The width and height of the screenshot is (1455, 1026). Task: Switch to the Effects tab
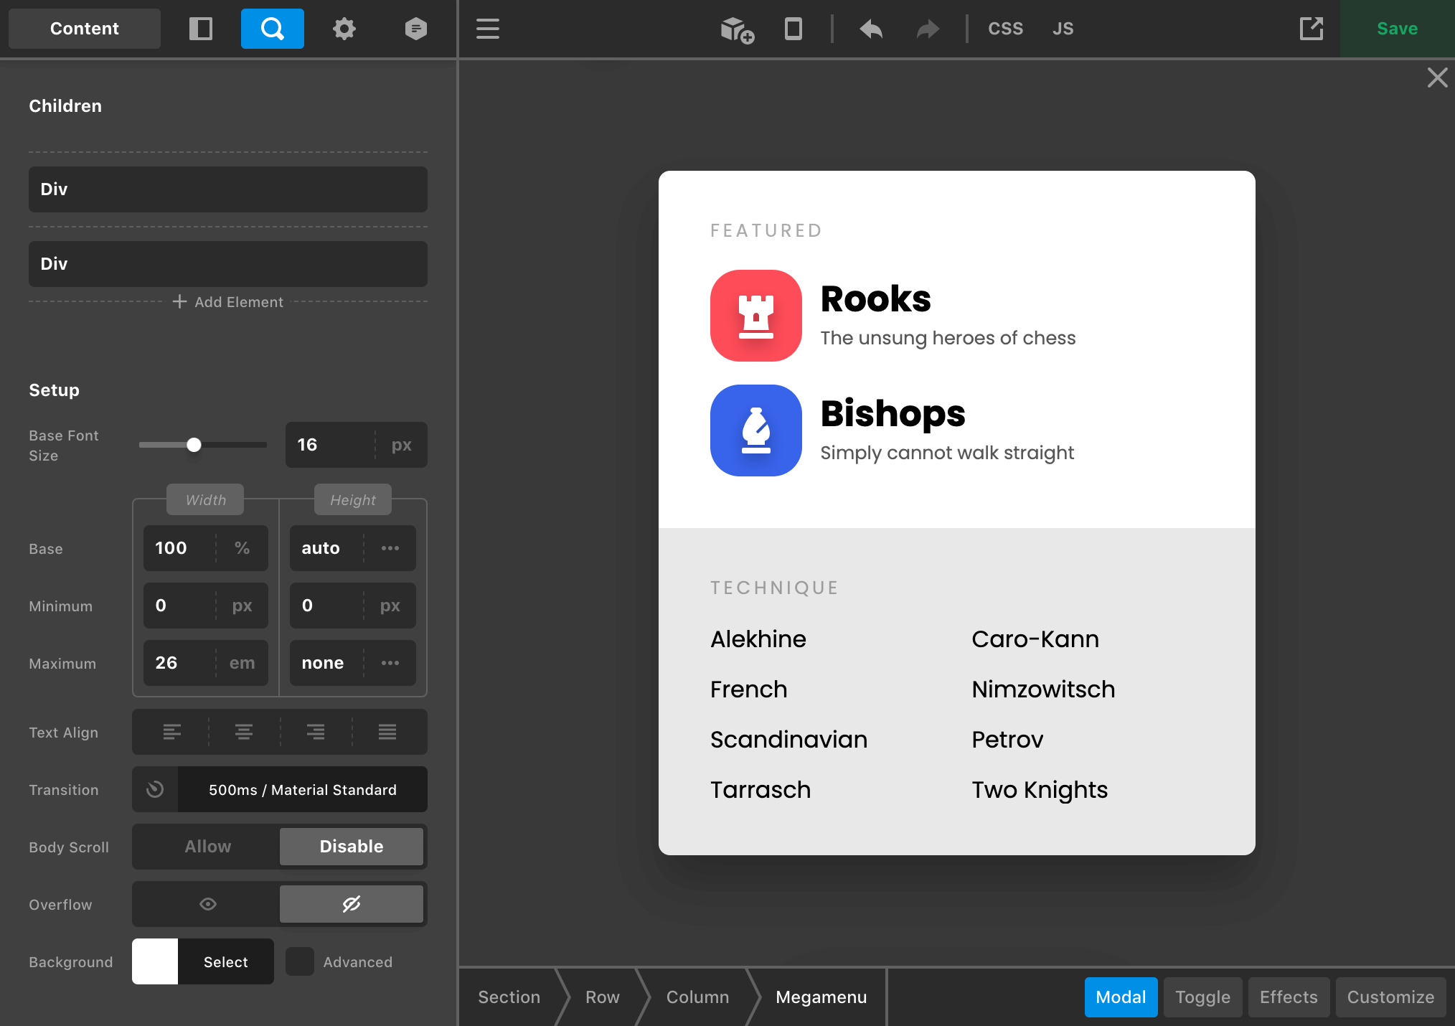[1289, 997]
